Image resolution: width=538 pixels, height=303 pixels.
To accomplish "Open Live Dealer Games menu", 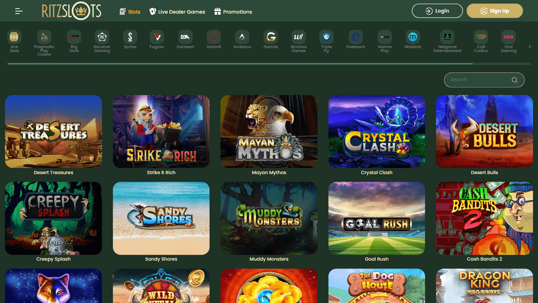I will (x=177, y=11).
